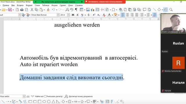Apply font color red A

point(109,15)
